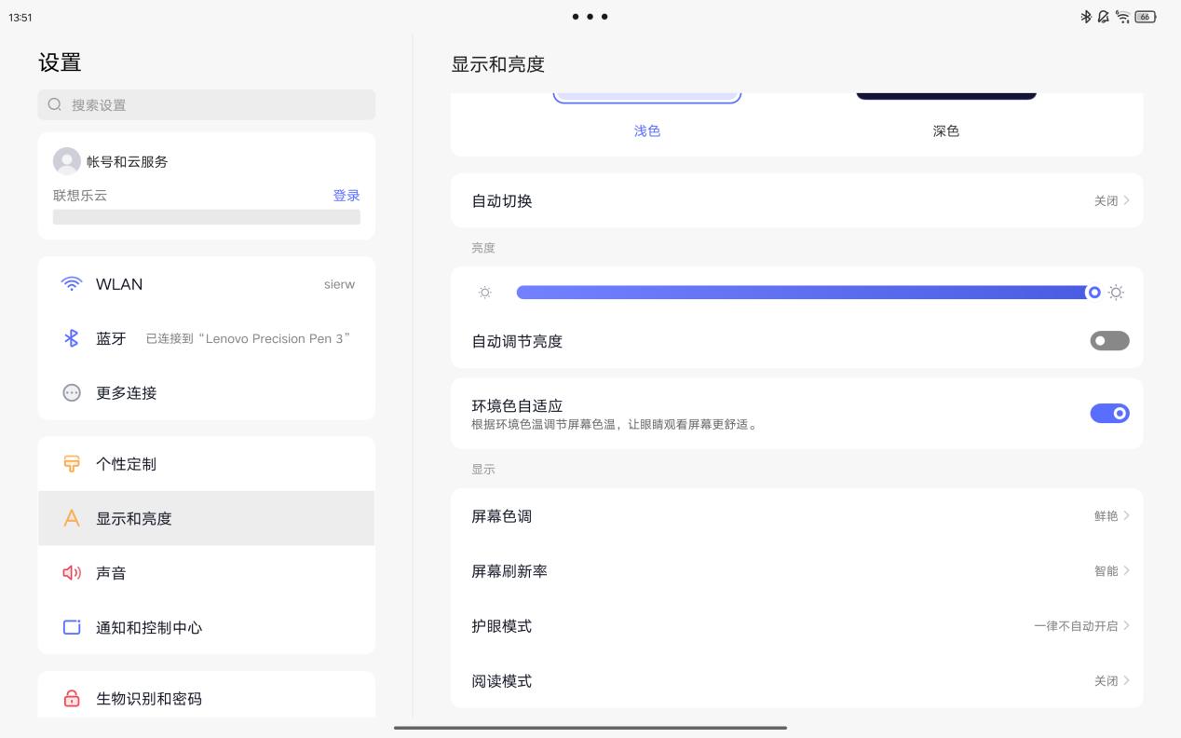Click the 更多连接 connections icon

(72, 393)
